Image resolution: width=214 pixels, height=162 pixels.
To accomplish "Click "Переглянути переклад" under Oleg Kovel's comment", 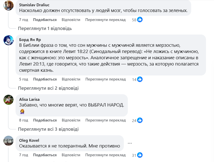I will (x=105, y=155).
